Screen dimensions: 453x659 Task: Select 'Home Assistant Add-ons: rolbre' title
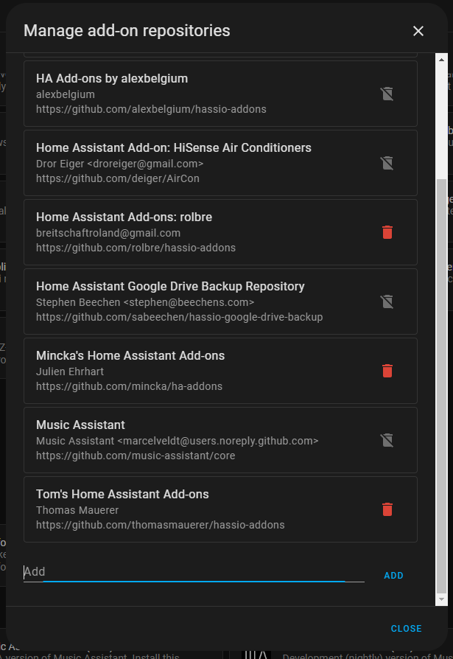(x=124, y=217)
